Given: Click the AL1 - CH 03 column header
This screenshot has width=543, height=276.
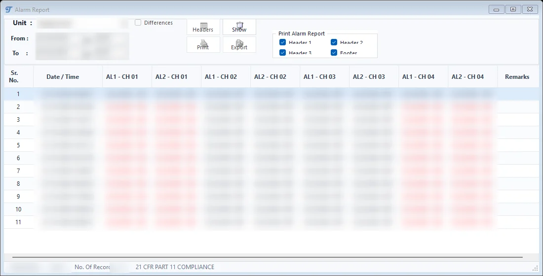Looking at the screenshot, I should pos(324,76).
